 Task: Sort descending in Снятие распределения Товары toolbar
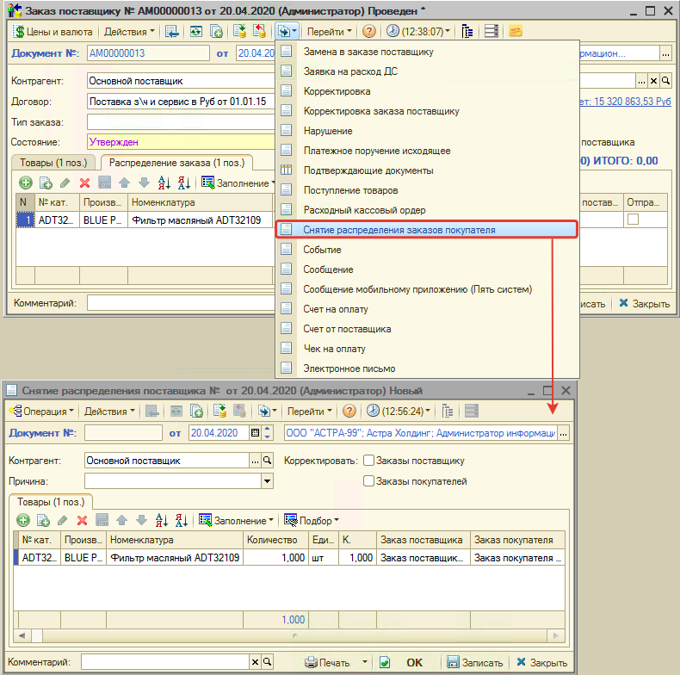182,520
